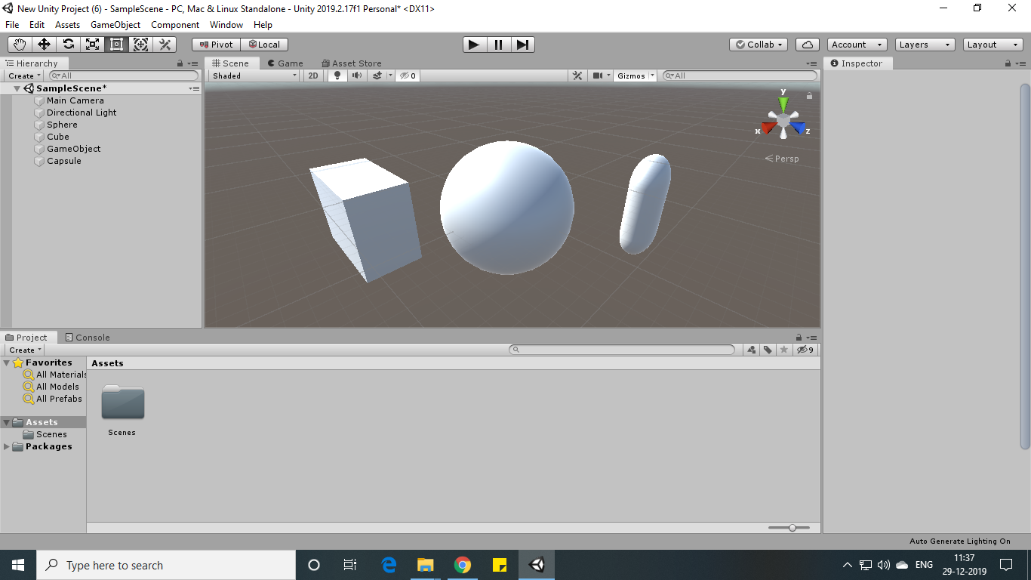Select the Rect tool
1031x580 pixels.
(x=116, y=45)
